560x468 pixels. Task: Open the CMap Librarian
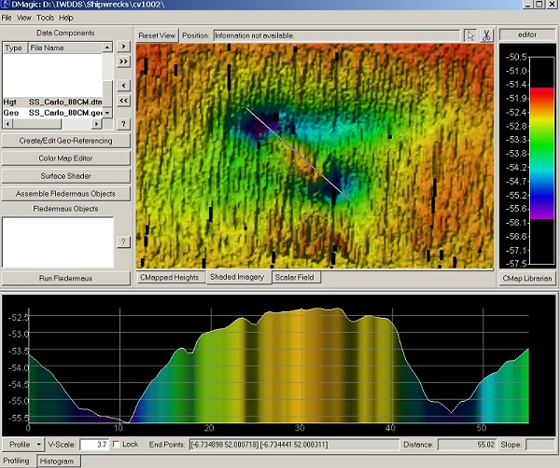click(x=527, y=278)
